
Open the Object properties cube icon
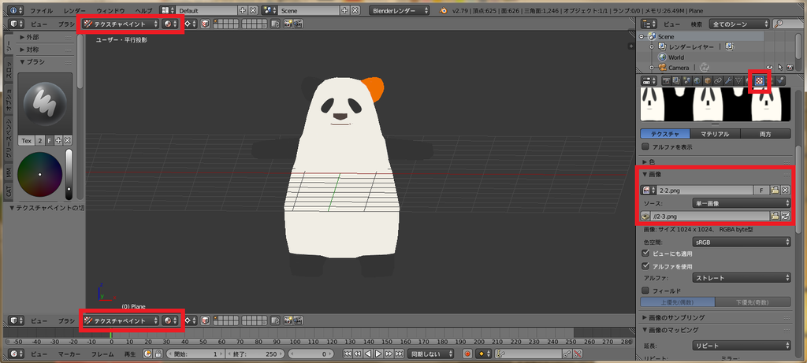(707, 81)
